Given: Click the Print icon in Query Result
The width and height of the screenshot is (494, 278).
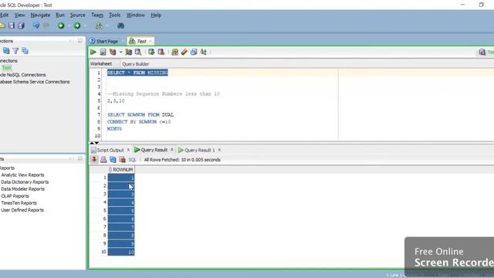Looking at the screenshot, I should click(103, 160).
